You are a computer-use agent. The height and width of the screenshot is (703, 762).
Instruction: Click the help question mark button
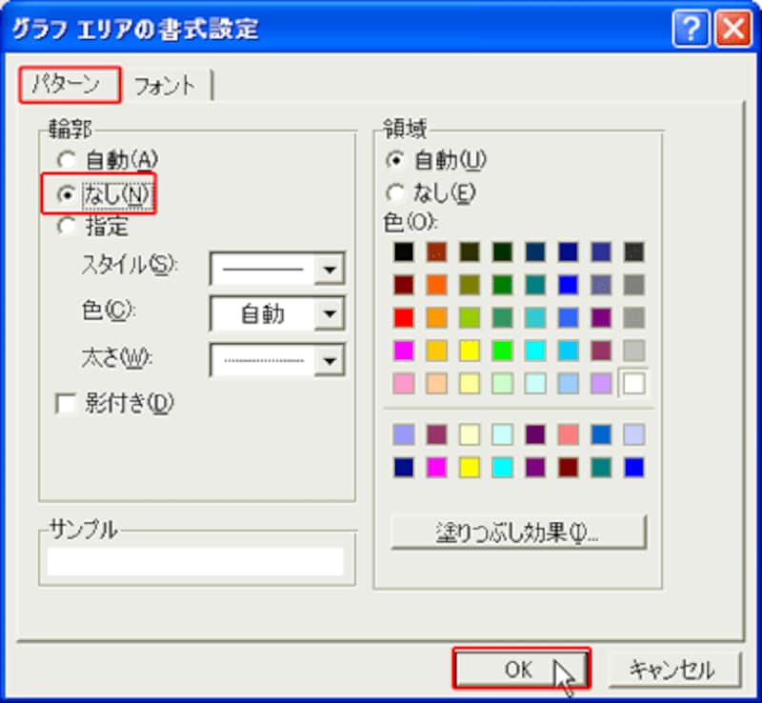tap(690, 30)
